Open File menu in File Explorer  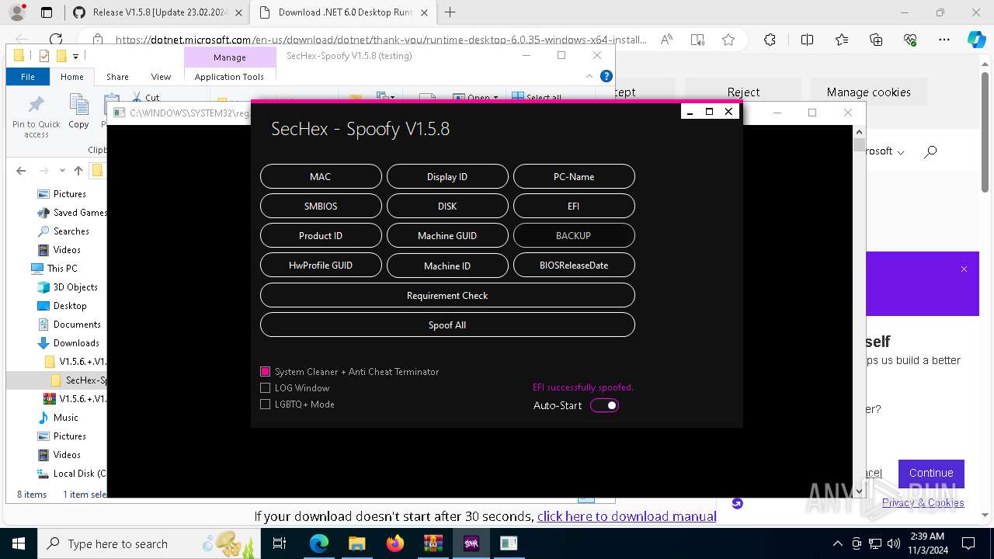(28, 77)
